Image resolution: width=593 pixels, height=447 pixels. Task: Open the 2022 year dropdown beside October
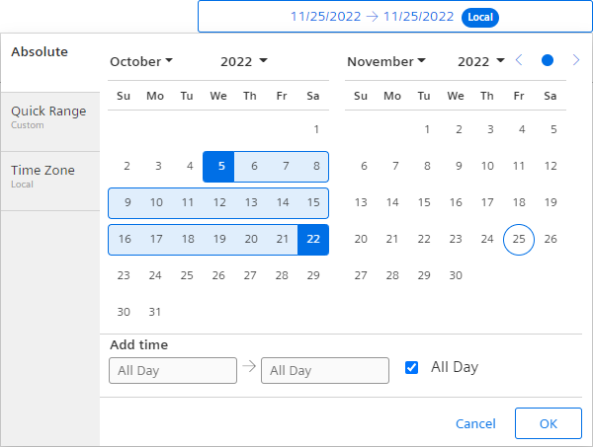(244, 61)
